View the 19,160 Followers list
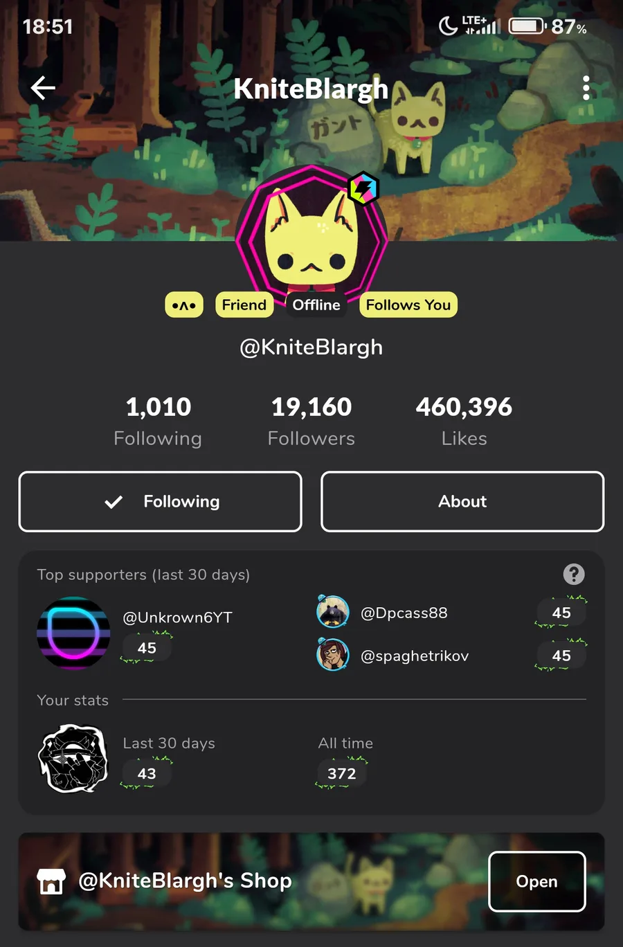The width and height of the screenshot is (623, 947). tap(311, 420)
